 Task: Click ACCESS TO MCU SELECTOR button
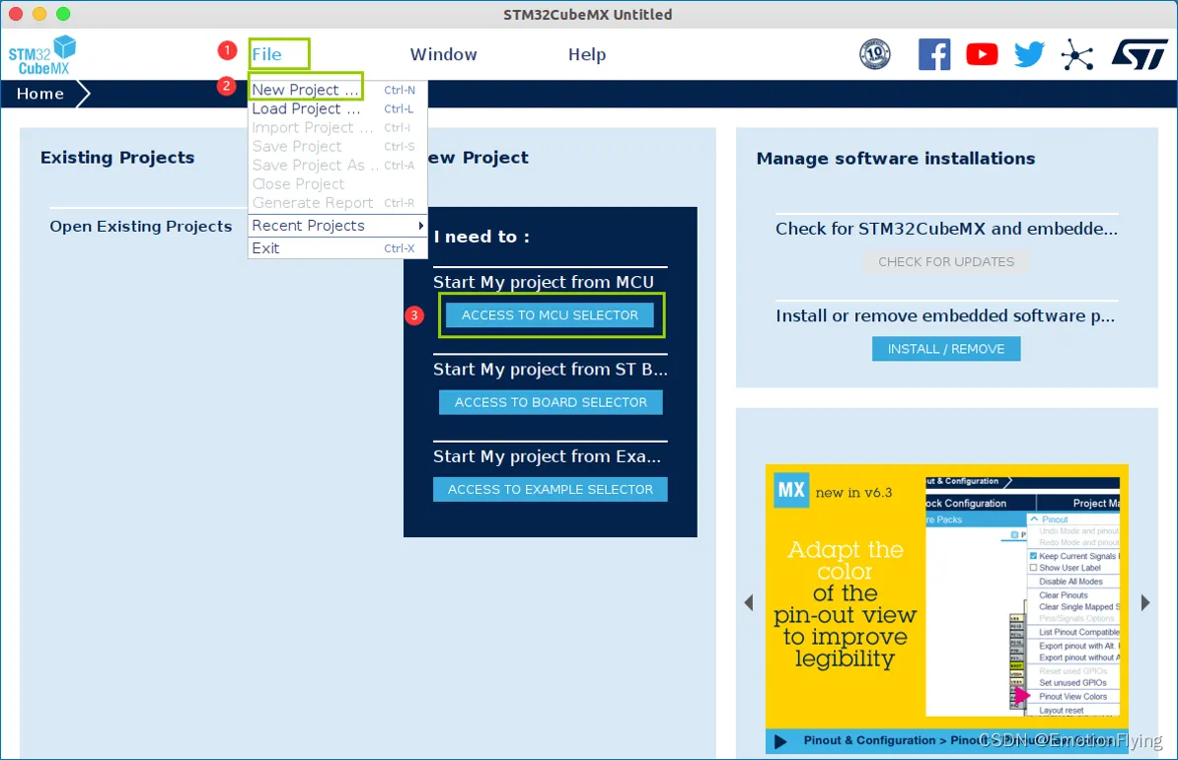coord(550,315)
